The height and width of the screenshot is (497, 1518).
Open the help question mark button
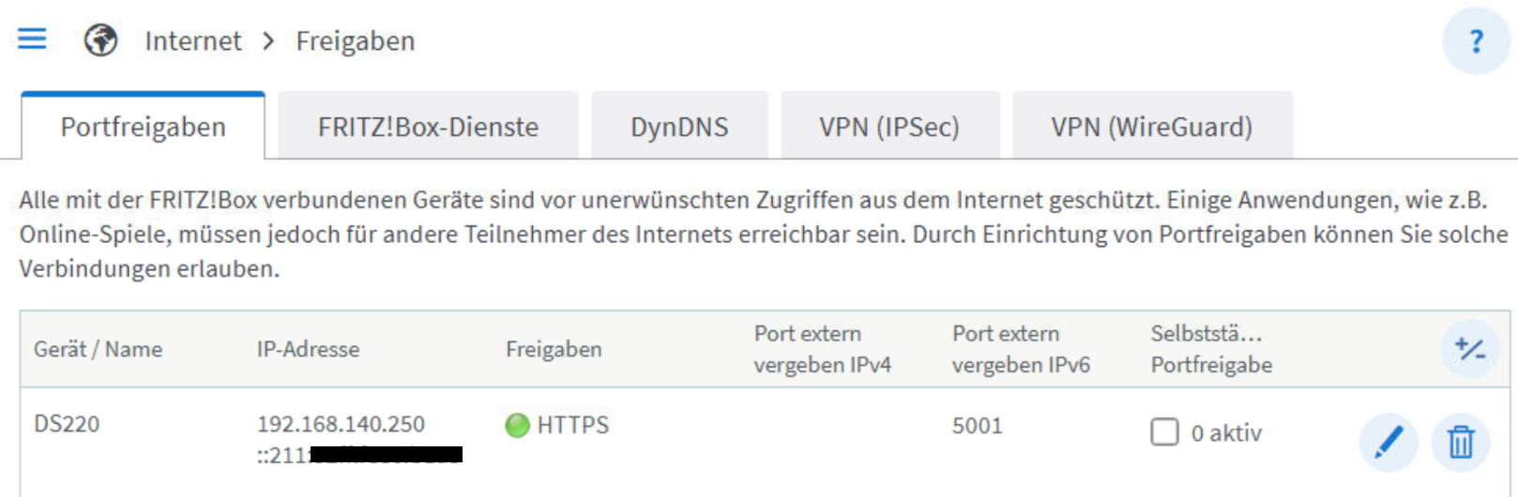click(x=1476, y=41)
